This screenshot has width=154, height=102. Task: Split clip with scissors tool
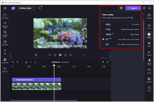pyautogui.click(x=26, y=62)
